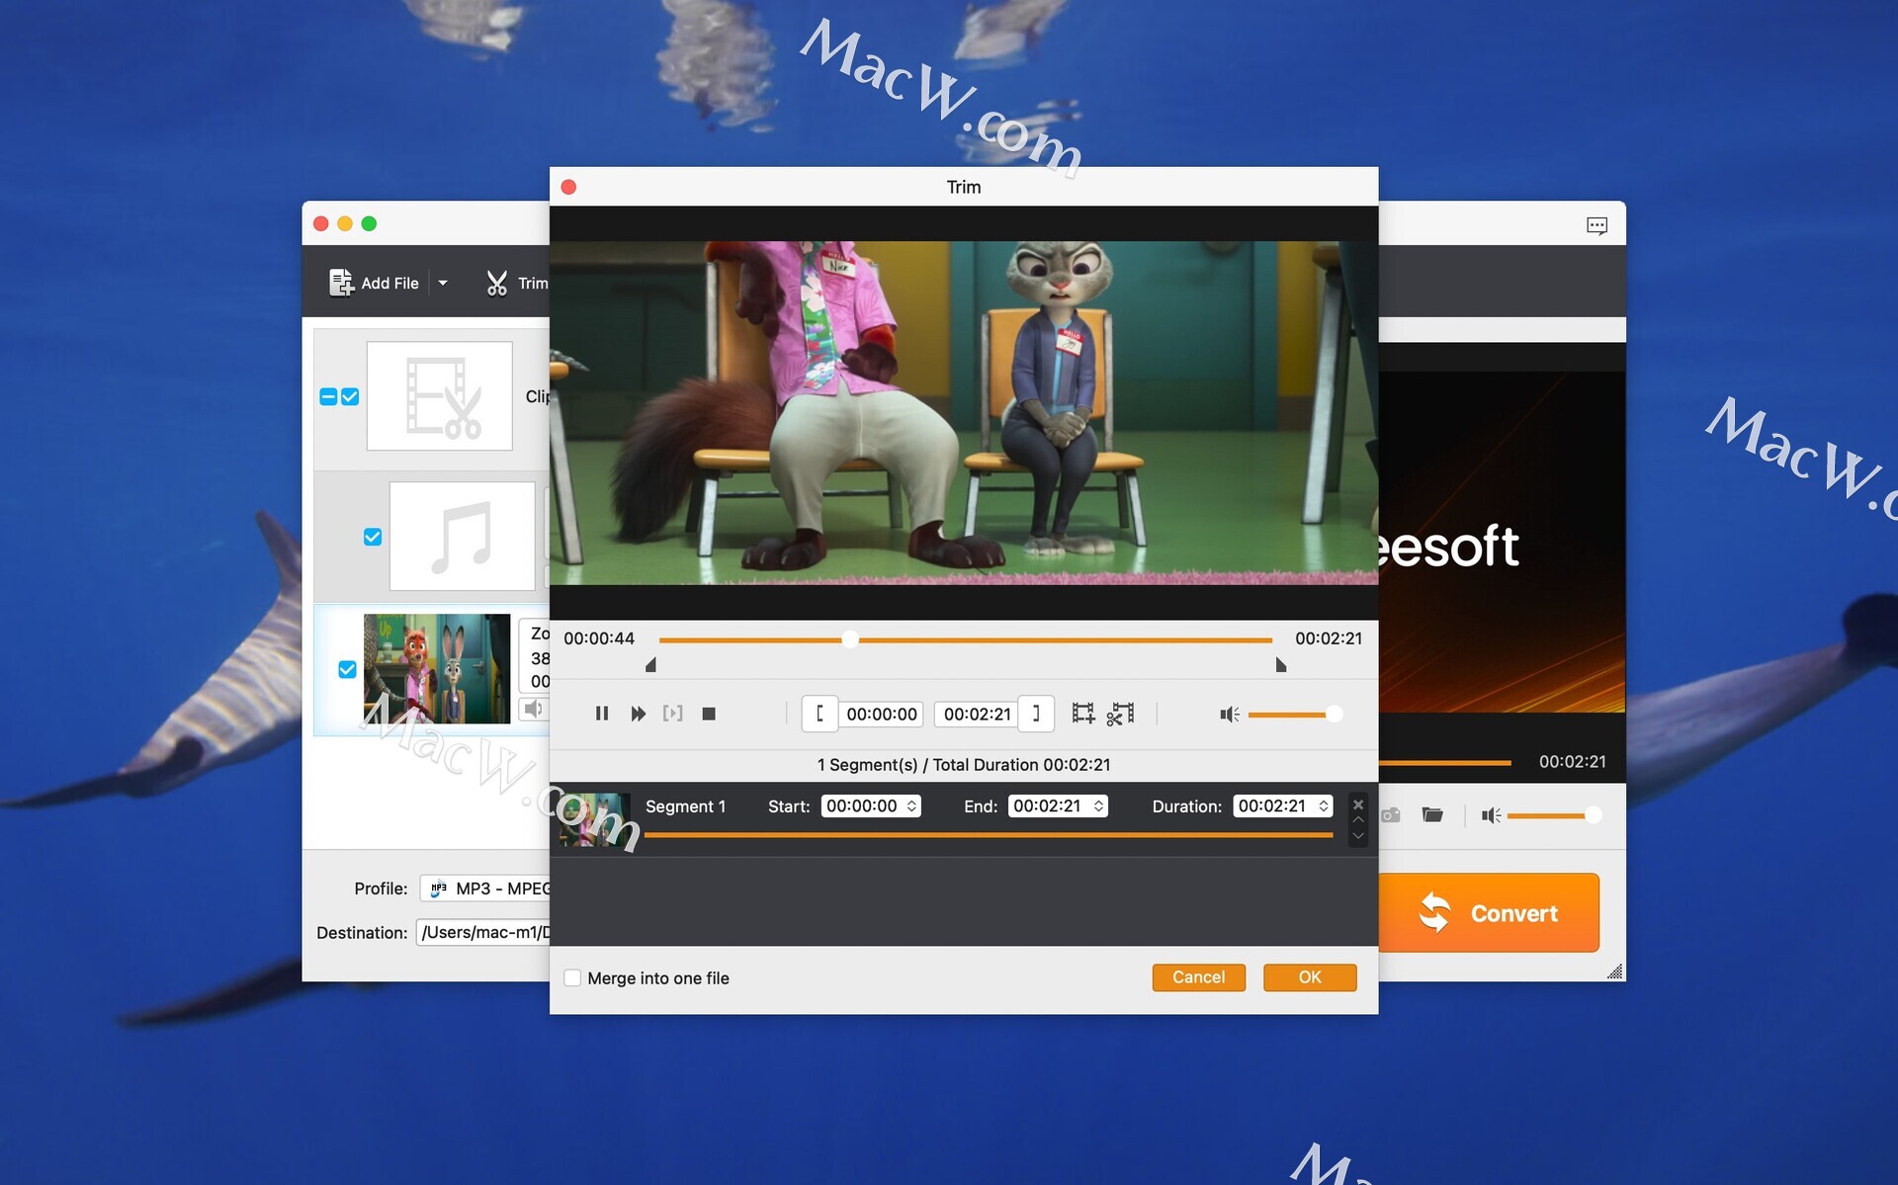Viewport: 1898px width, 1185px height.
Task: Open the feedback chat icon
Action: pos(1596,225)
